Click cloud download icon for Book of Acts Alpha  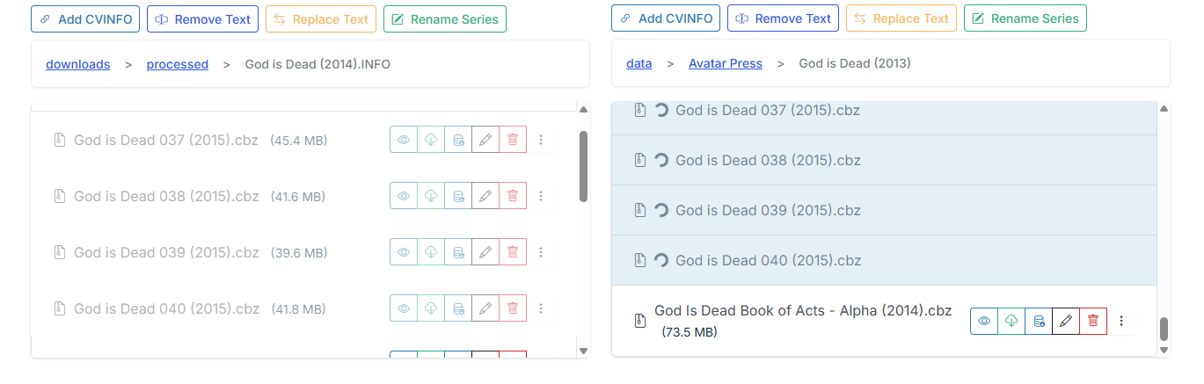coord(1011,322)
